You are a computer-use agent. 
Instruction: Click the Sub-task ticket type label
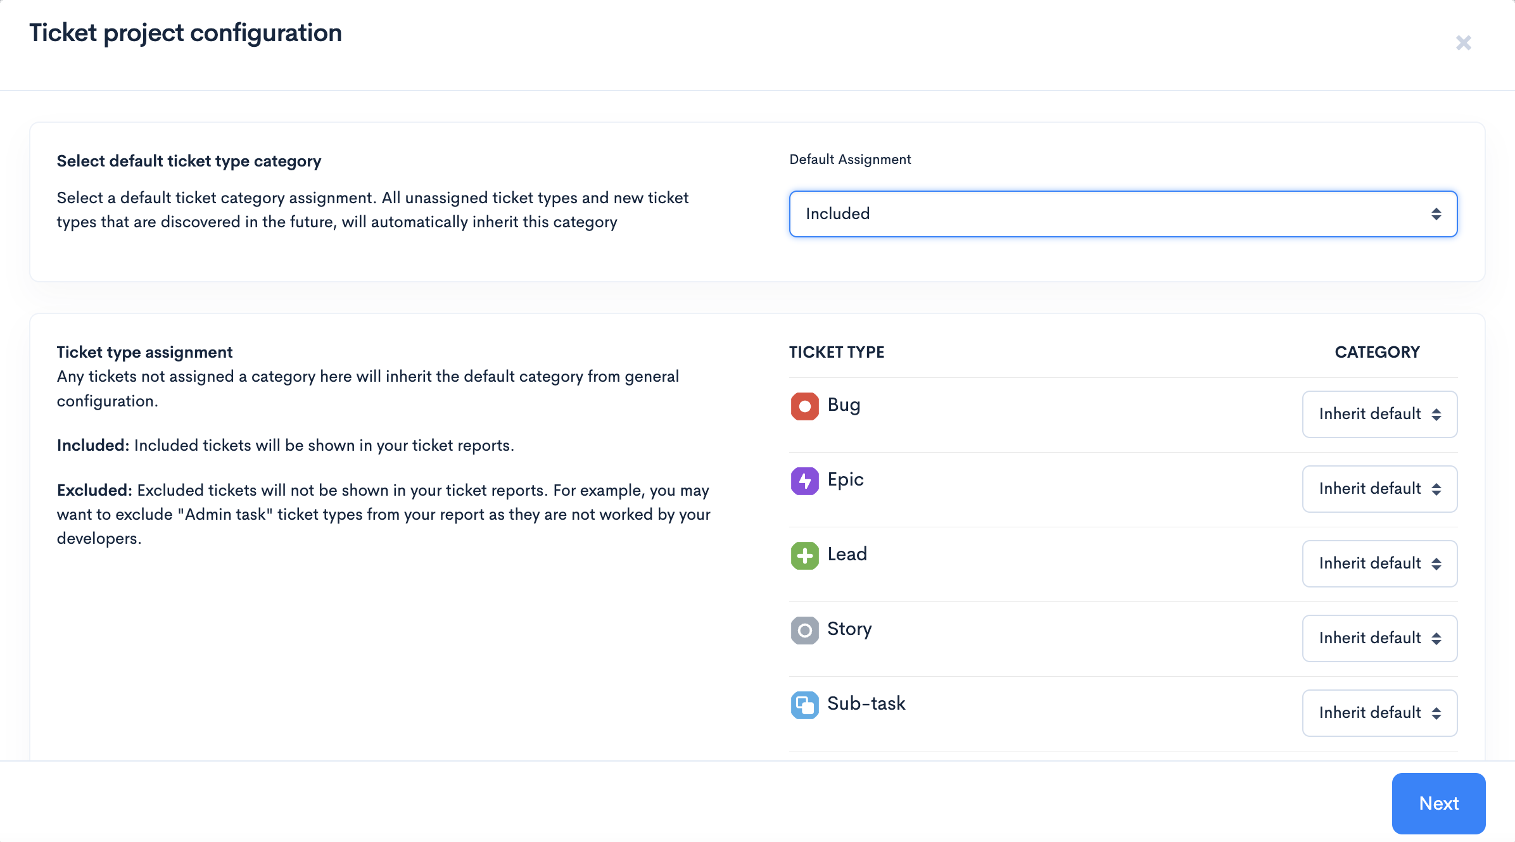pyautogui.click(x=866, y=704)
